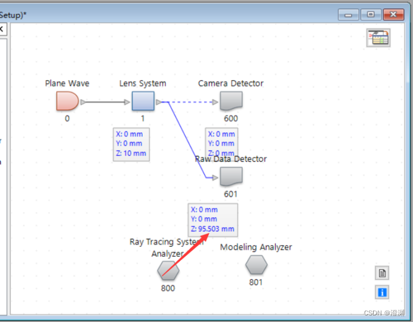This screenshot has height=322, width=413.
Task: Click the Camera Detector label
Action: point(231,83)
